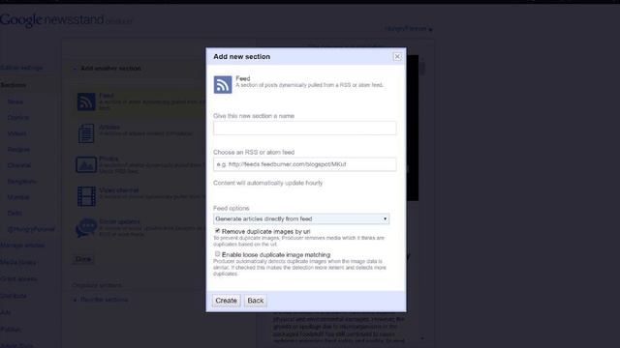Enable loose duplicate image matching

click(217, 254)
